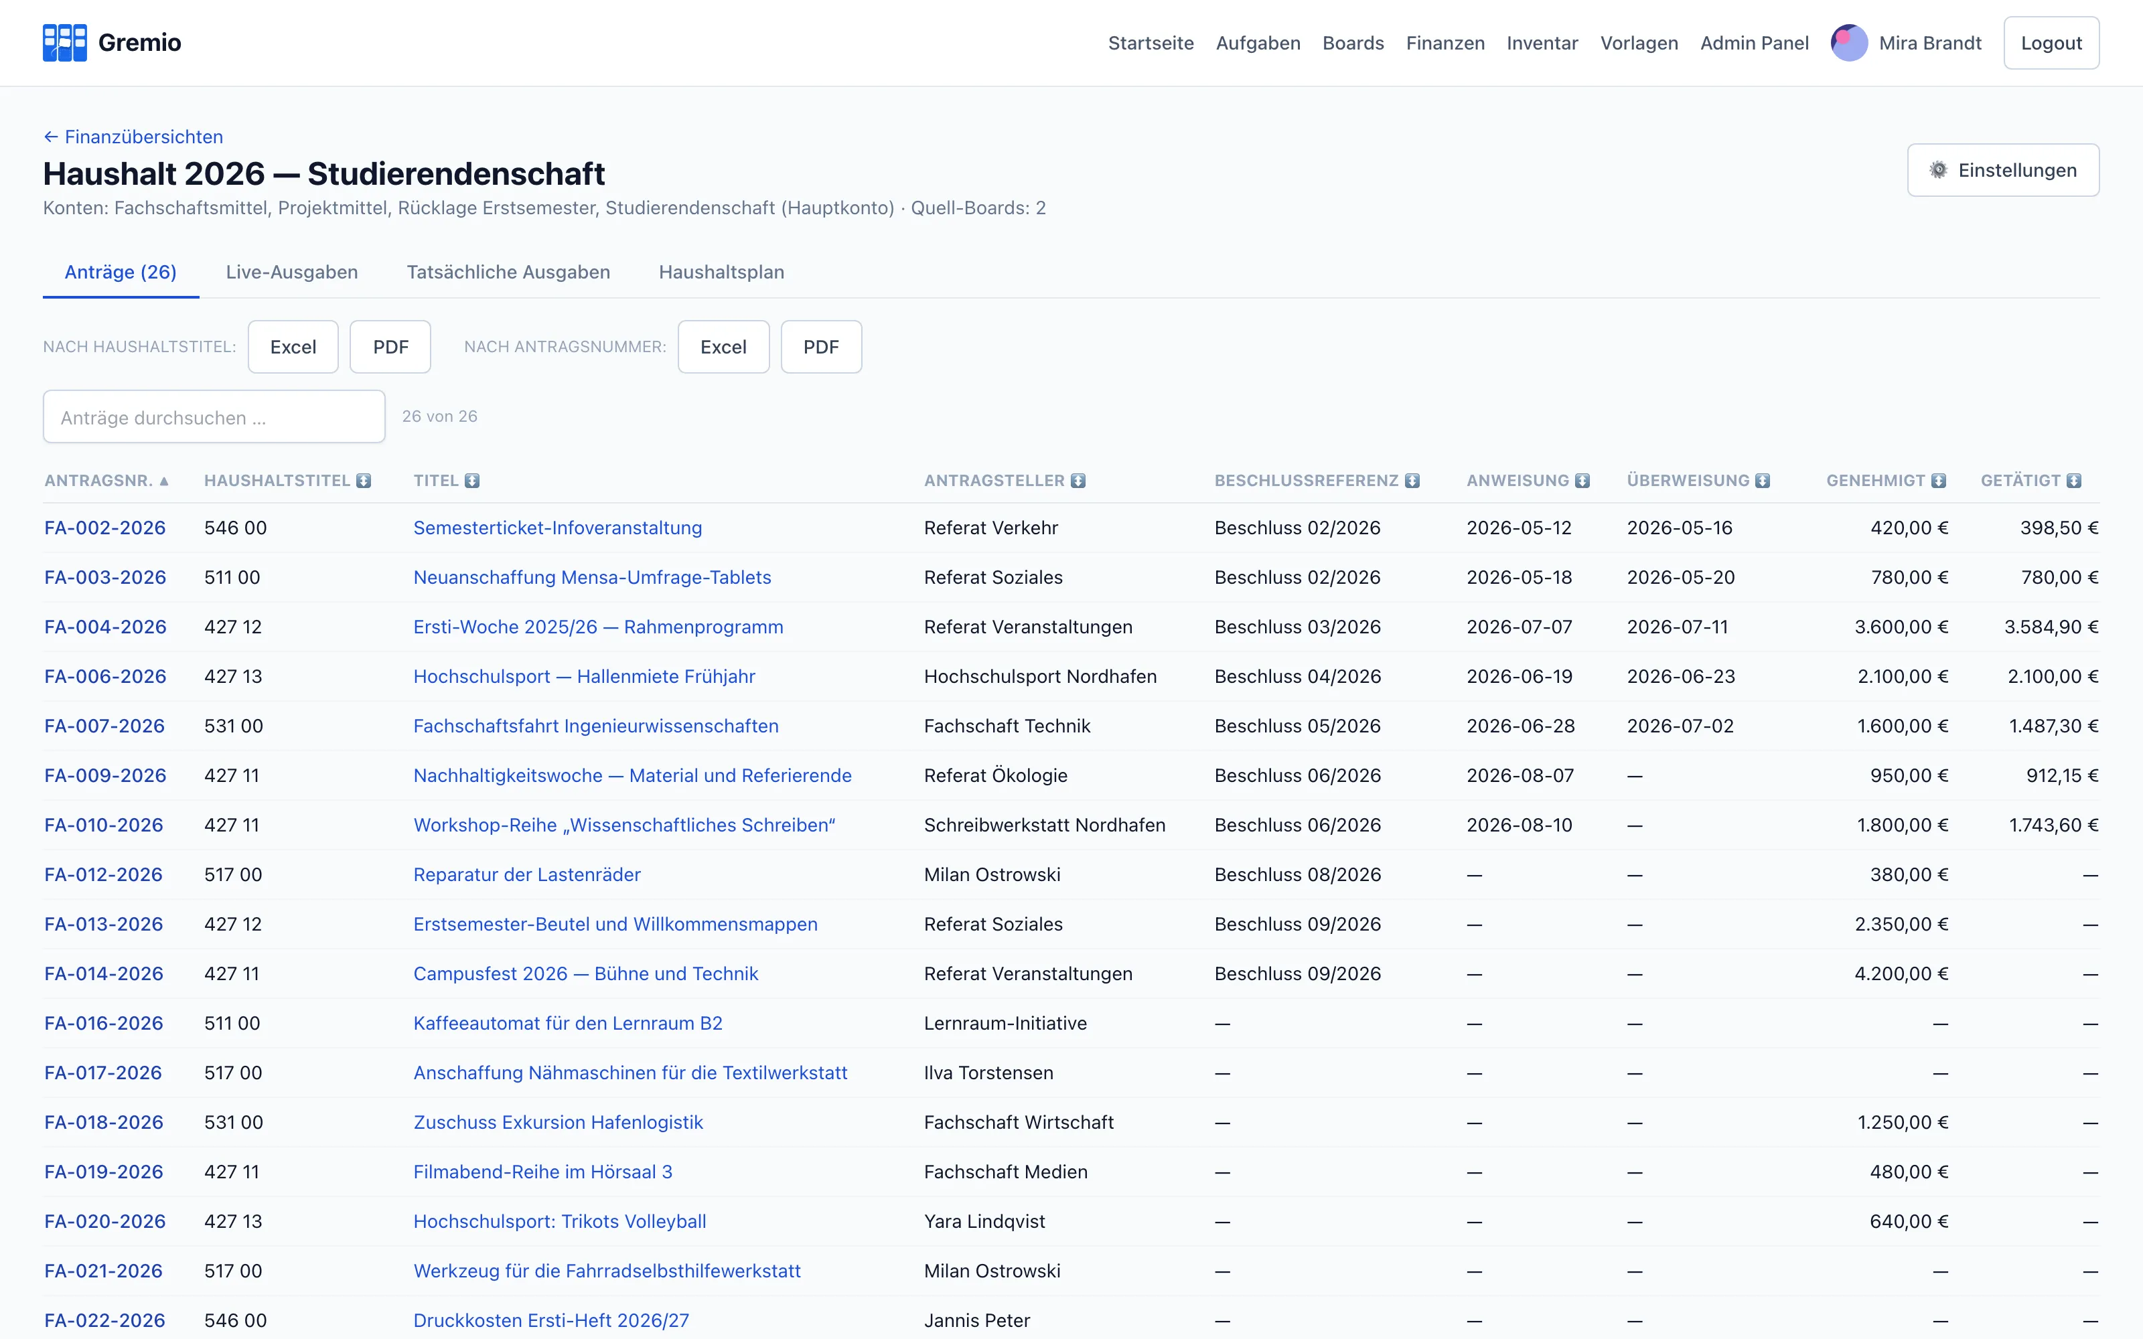Open Erstsemester-Beutel und Willkommensmappen entry
Viewport: 2143px width, 1339px height.
615,925
